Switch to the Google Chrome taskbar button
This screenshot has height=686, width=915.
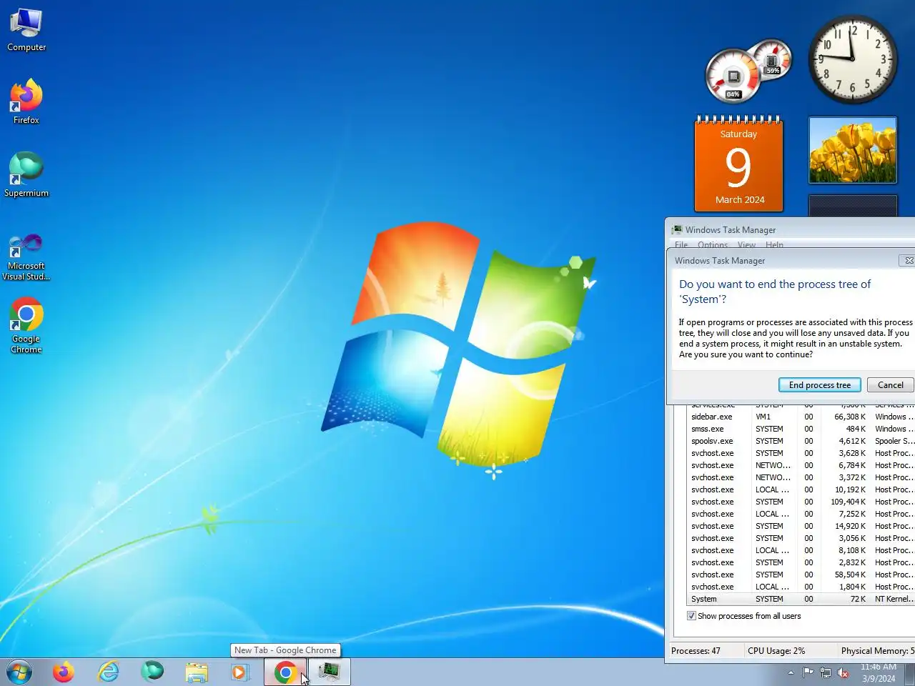(x=285, y=672)
